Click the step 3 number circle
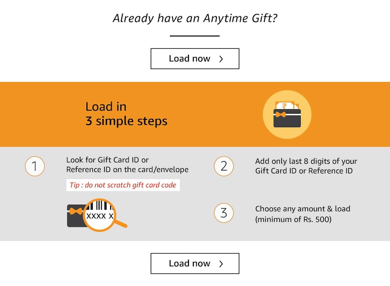 224,213
